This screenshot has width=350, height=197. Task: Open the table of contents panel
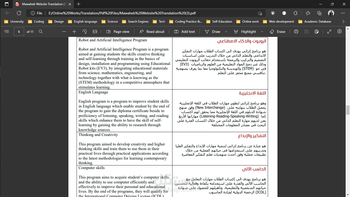pos(7,32)
